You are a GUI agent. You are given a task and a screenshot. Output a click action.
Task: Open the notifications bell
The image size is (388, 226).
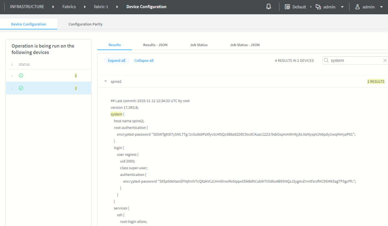(x=269, y=7)
